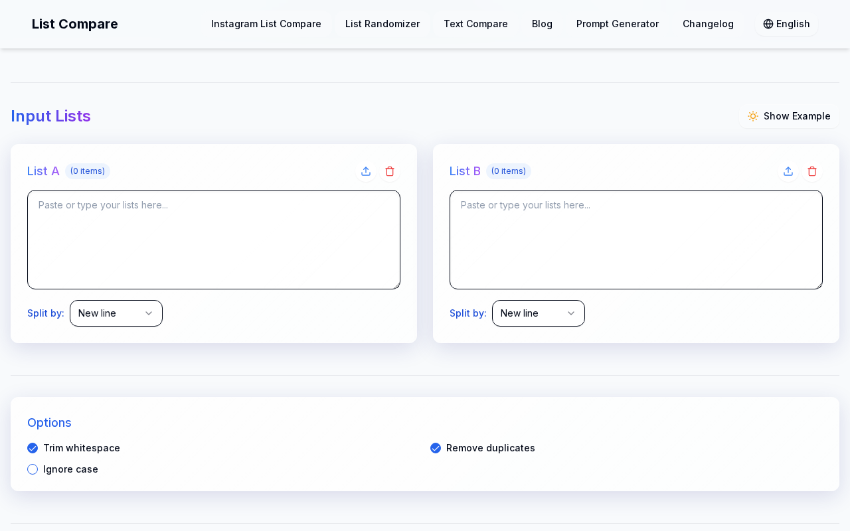Go to List Randomizer

[382, 24]
